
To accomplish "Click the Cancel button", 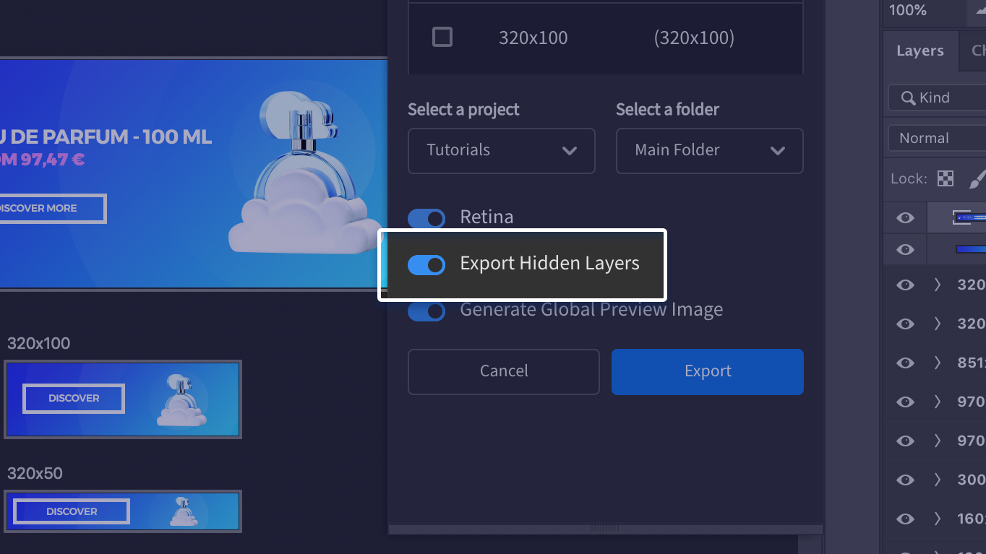I will (x=504, y=372).
